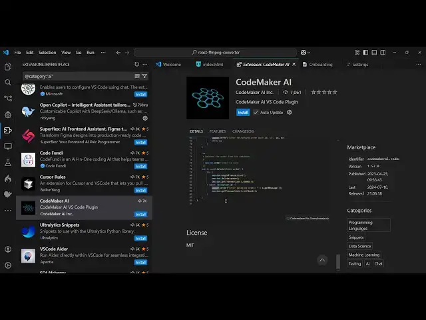Clear extensions search results icon
This screenshot has width=426, height=320.
coord(137,76)
